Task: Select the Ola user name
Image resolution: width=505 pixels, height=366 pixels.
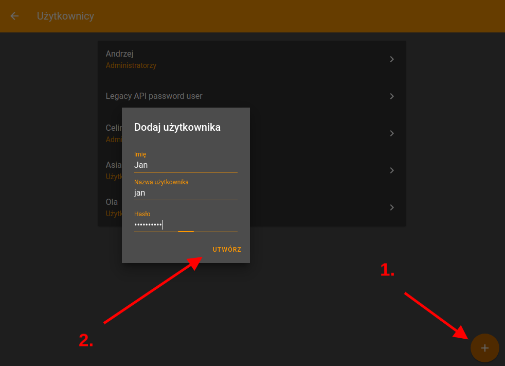Action: pyautogui.click(x=112, y=202)
